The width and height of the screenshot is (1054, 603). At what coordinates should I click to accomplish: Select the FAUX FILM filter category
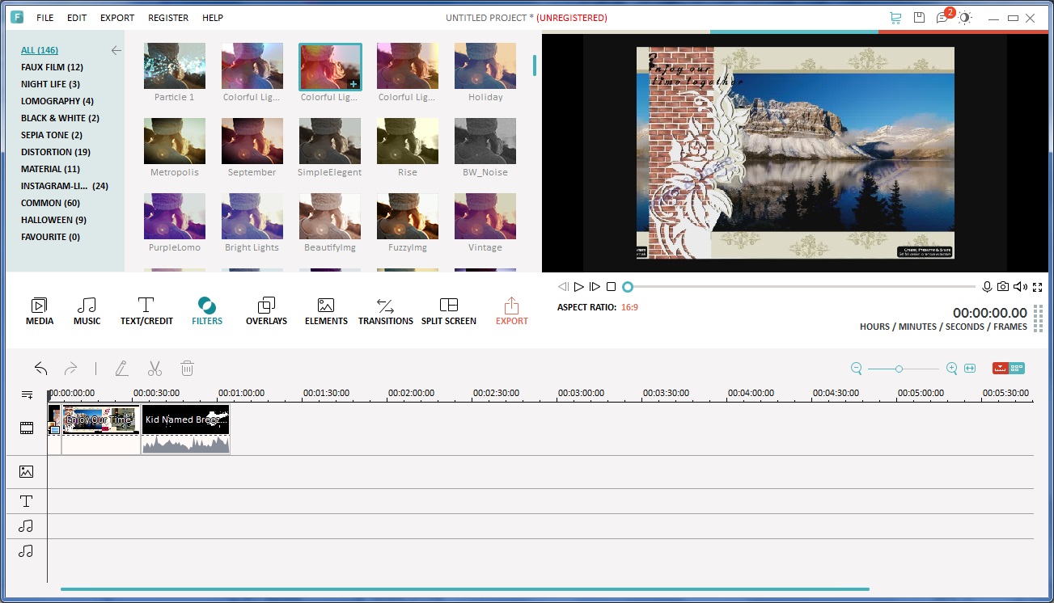50,67
